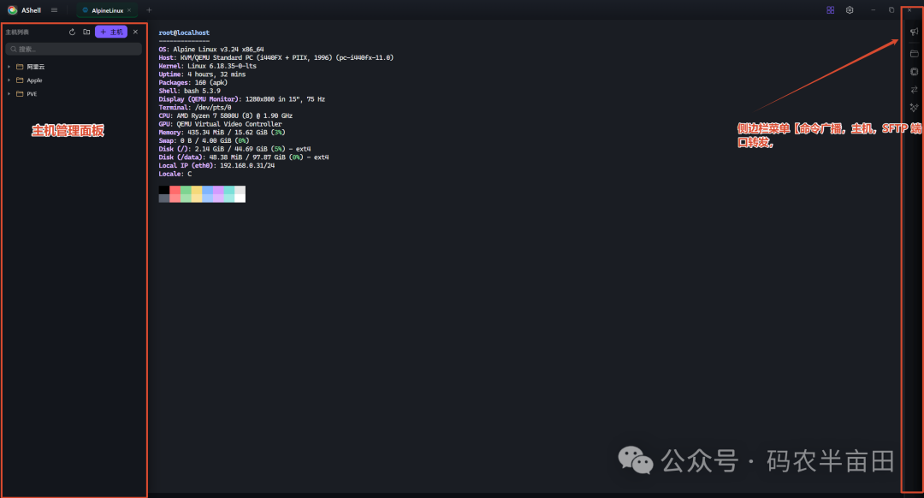Click the Shell: bash 5.3.9 line
924x498 pixels.
click(x=189, y=91)
